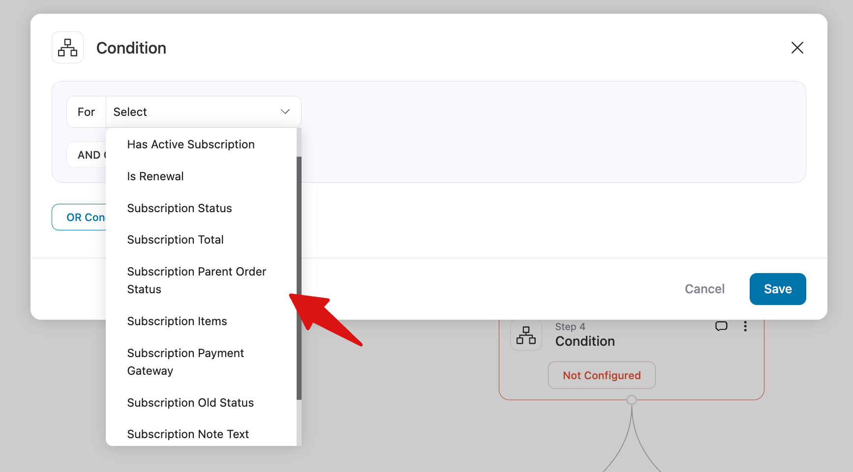Save the condition configuration
The height and width of the screenshot is (472, 853).
[x=777, y=289]
